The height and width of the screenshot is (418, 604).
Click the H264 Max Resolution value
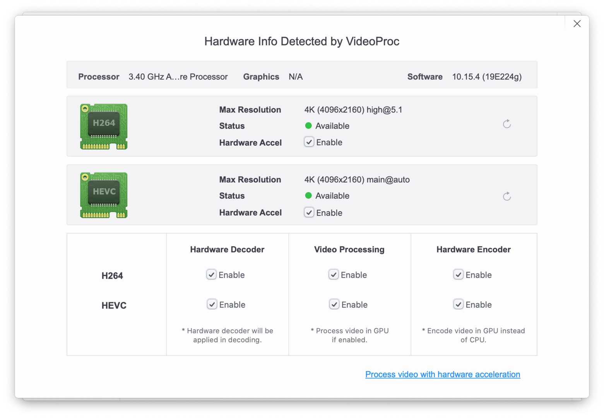click(x=353, y=110)
